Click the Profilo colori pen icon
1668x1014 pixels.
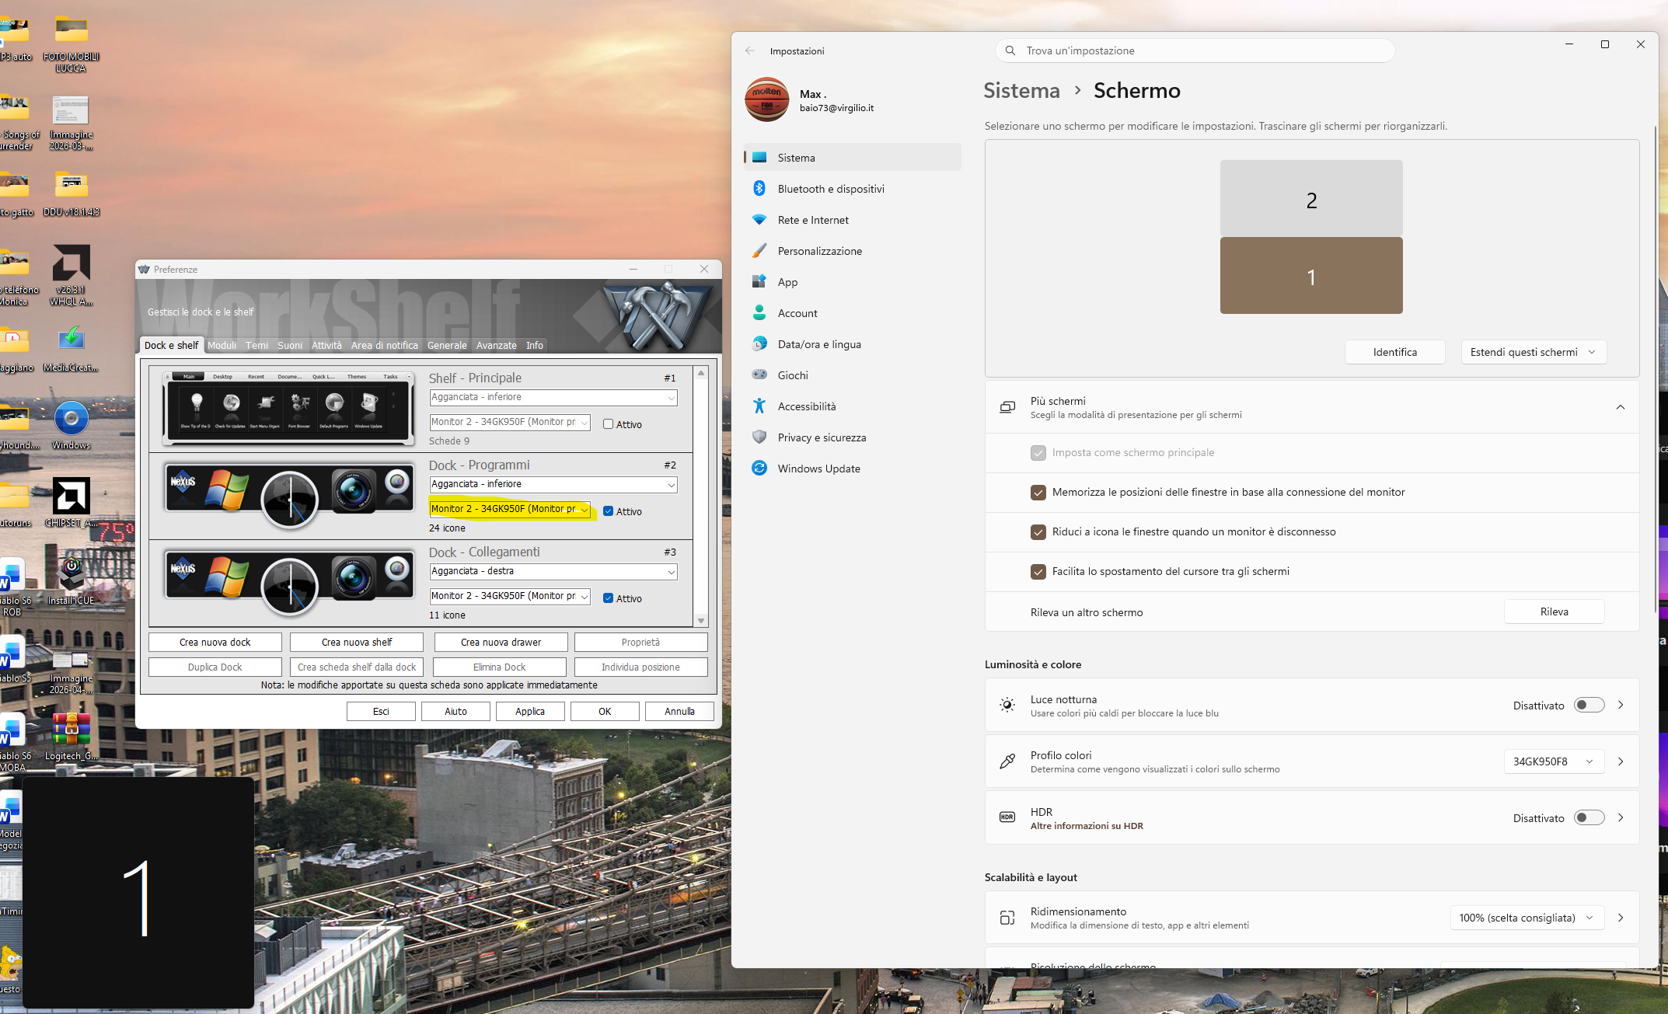[1007, 761]
